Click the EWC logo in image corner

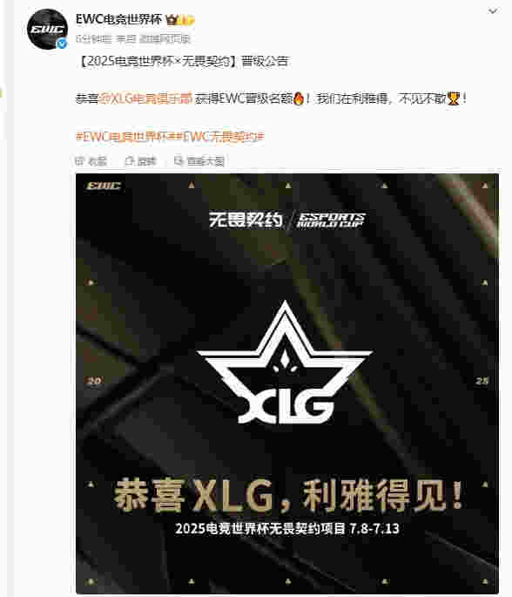[104, 186]
